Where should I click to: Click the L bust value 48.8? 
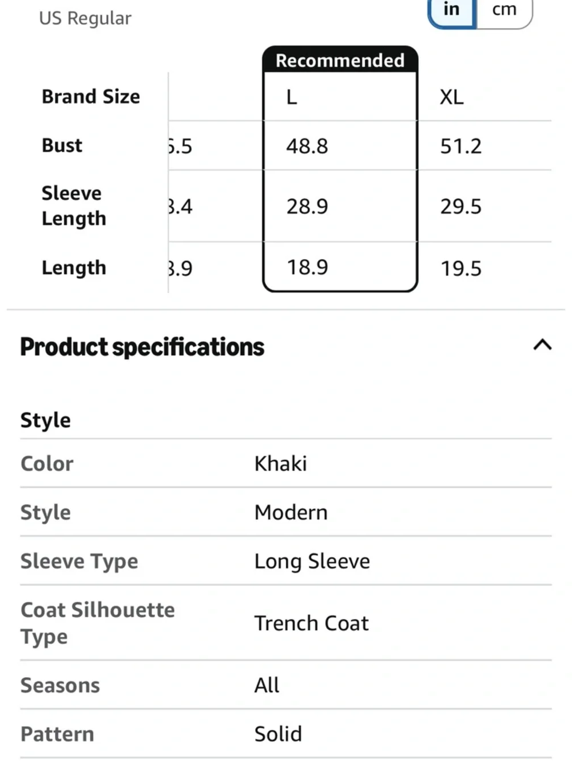(x=307, y=146)
